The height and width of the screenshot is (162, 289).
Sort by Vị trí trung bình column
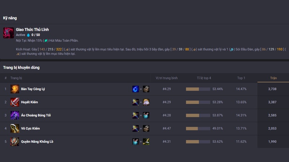(x=167, y=78)
